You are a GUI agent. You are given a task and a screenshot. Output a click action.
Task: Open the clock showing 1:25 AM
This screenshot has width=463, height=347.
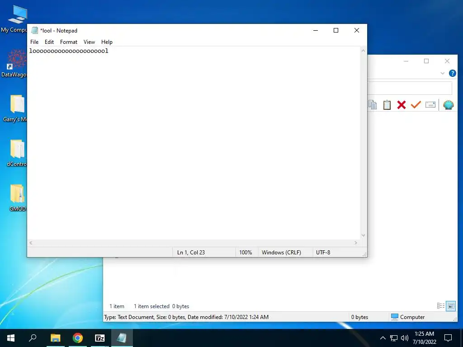point(424,338)
